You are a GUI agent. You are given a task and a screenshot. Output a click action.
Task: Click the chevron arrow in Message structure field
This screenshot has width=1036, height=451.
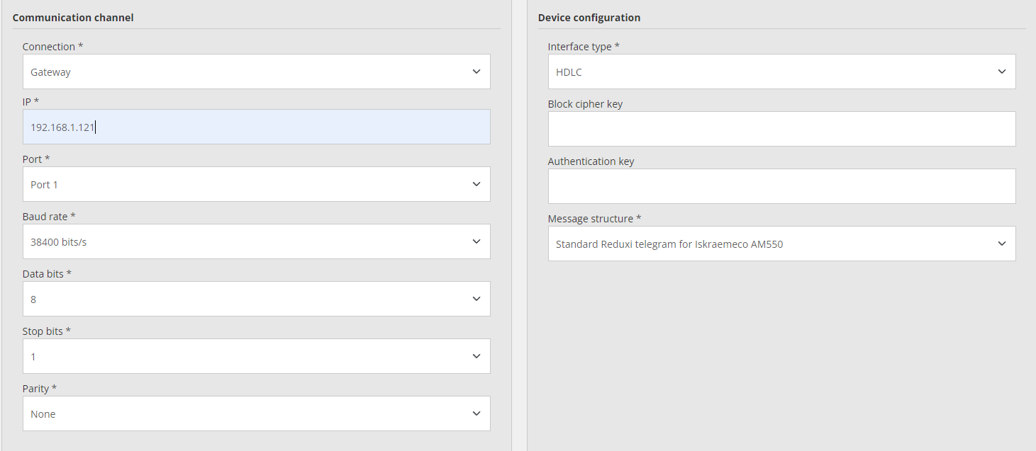1002,244
